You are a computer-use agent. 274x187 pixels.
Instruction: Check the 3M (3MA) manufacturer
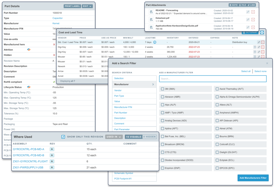coord(162,89)
